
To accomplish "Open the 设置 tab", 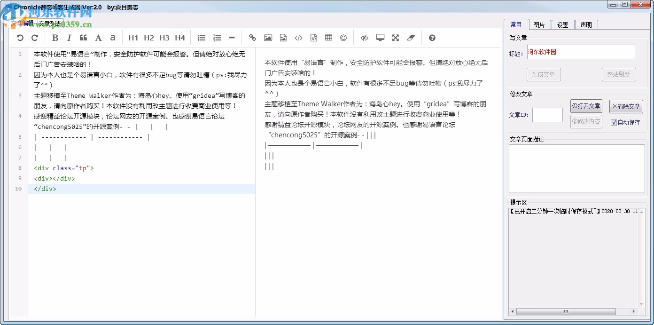I will (x=563, y=25).
